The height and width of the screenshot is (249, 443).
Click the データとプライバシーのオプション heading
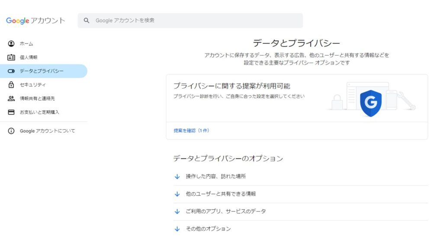[x=228, y=158]
